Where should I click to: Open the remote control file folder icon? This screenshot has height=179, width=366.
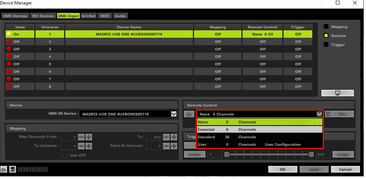coord(189,114)
